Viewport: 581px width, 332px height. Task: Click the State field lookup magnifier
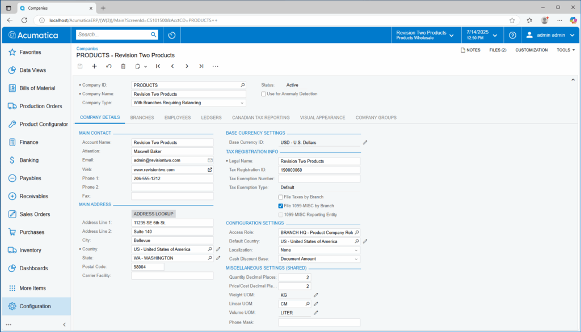(210, 258)
